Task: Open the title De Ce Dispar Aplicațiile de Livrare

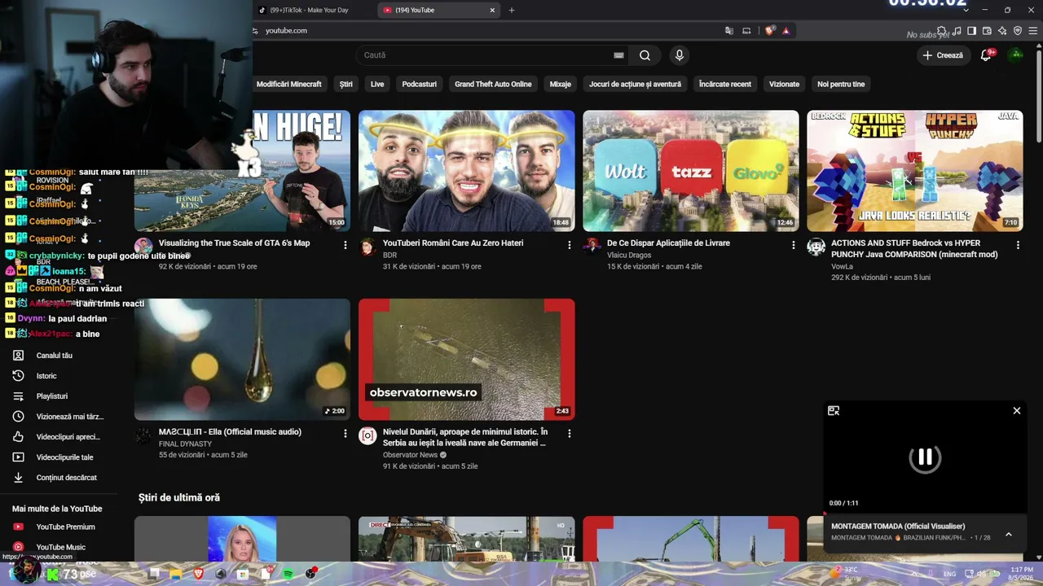Action: pyautogui.click(x=668, y=243)
